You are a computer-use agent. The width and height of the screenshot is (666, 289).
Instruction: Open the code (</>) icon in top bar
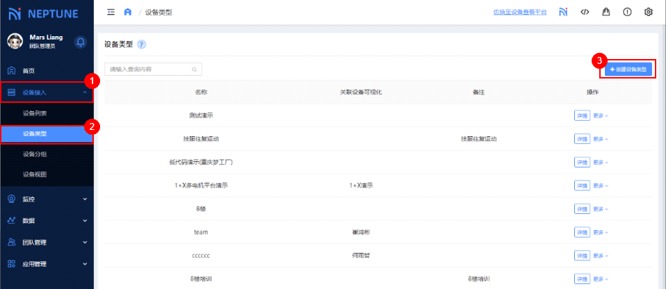coord(585,13)
